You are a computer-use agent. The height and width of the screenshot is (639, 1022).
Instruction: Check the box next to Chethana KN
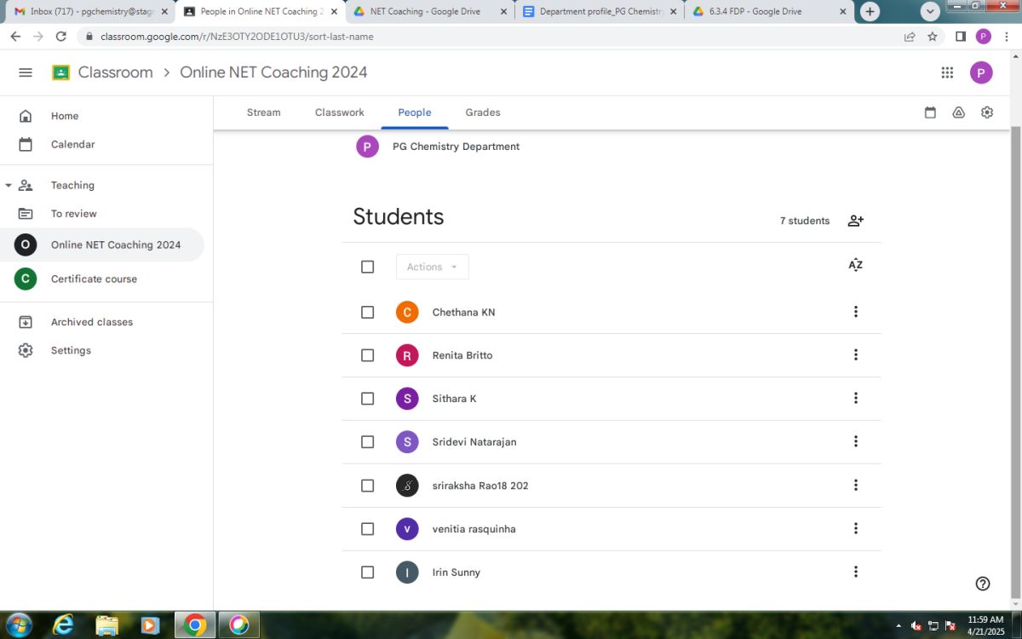(367, 312)
